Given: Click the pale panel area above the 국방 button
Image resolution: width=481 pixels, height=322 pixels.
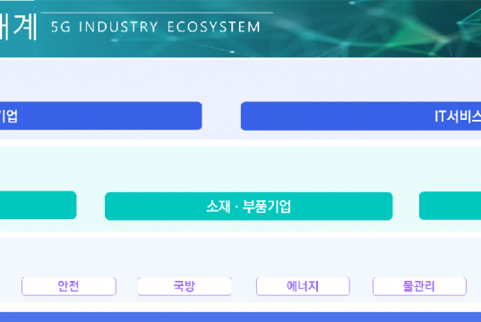Looking at the screenshot, I should 185,258.
